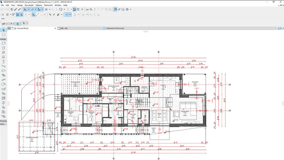Close the Ground Floor tab
The height and width of the screenshot is (160, 284).
[55, 28]
